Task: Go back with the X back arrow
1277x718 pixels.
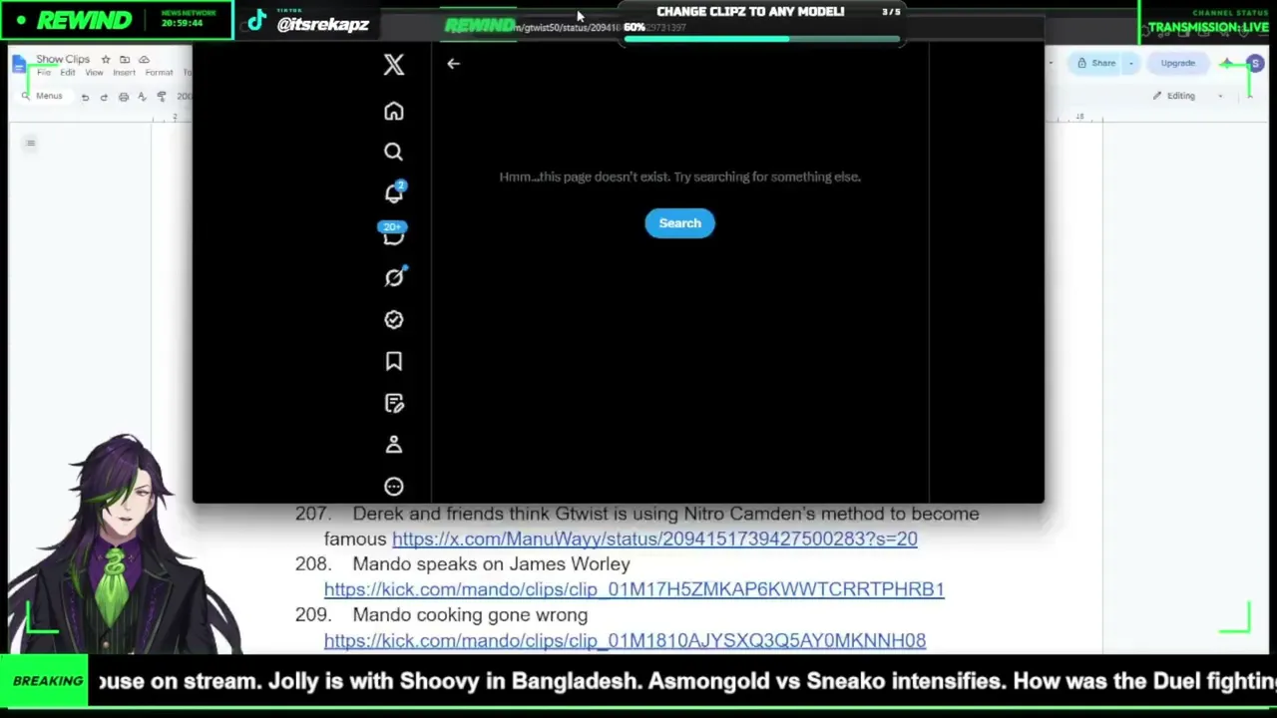Action: pyautogui.click(x=453, y=64)
